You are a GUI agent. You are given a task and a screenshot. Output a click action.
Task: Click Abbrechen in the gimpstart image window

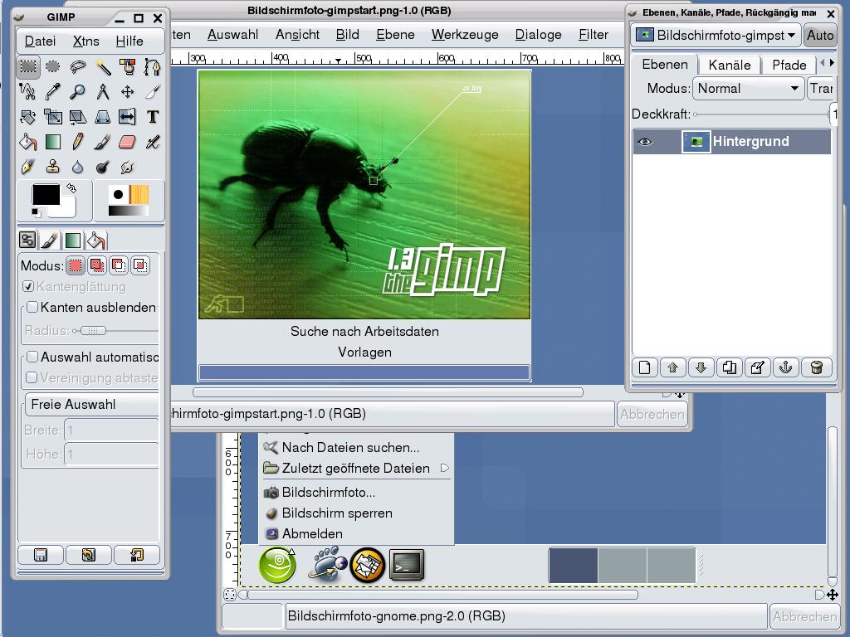tap(652, 415)
